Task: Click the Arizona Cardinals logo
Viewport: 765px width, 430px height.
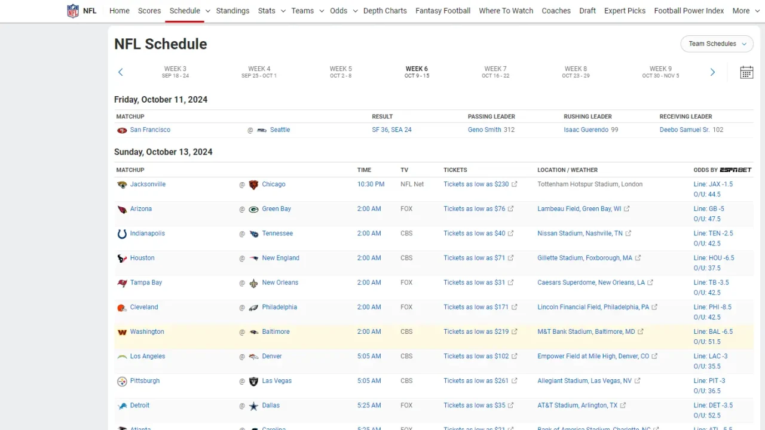Action: coord(122,209)
